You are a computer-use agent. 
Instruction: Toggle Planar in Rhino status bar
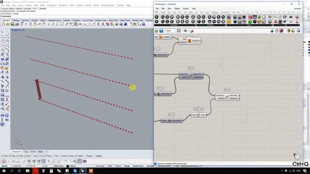118,166
